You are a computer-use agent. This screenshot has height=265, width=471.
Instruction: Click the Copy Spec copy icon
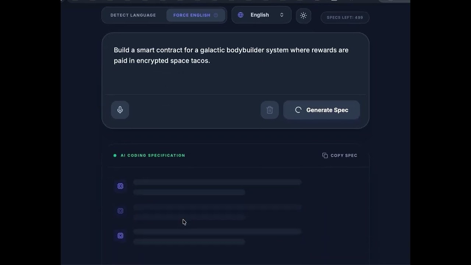click(x=325, y=155)
